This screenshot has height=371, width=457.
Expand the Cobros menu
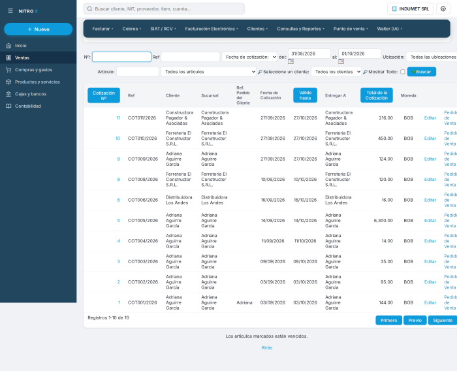132,29
